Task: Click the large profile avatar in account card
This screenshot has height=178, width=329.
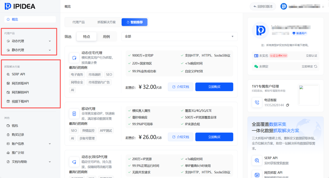Action: click(260, 30)
